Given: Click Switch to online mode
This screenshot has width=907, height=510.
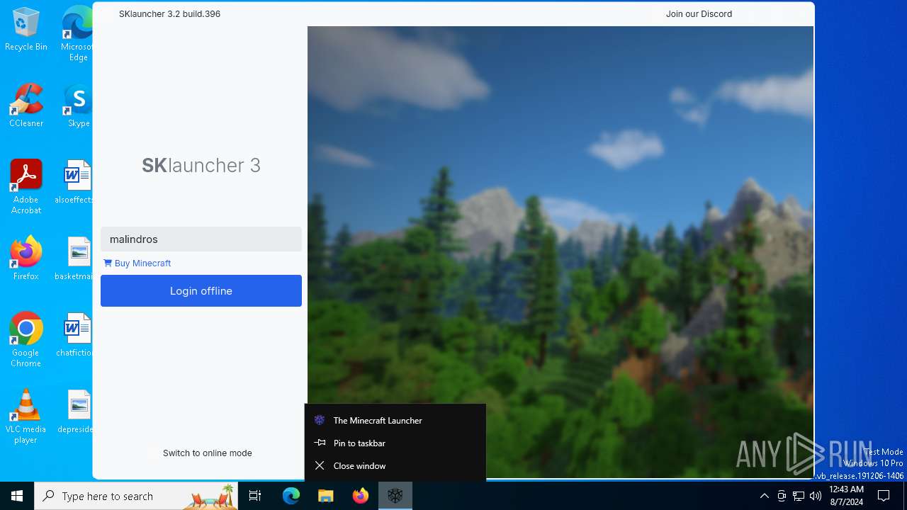Looking at the screenshot, I should click(207, 453).
